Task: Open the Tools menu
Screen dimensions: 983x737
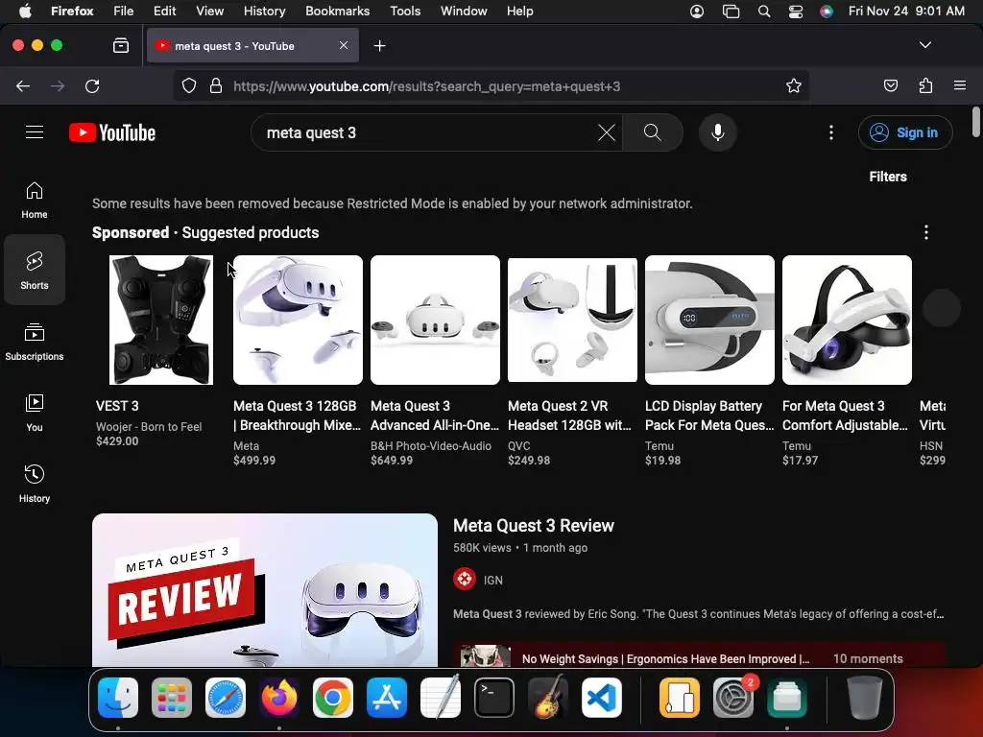Action: coord(405,12)
